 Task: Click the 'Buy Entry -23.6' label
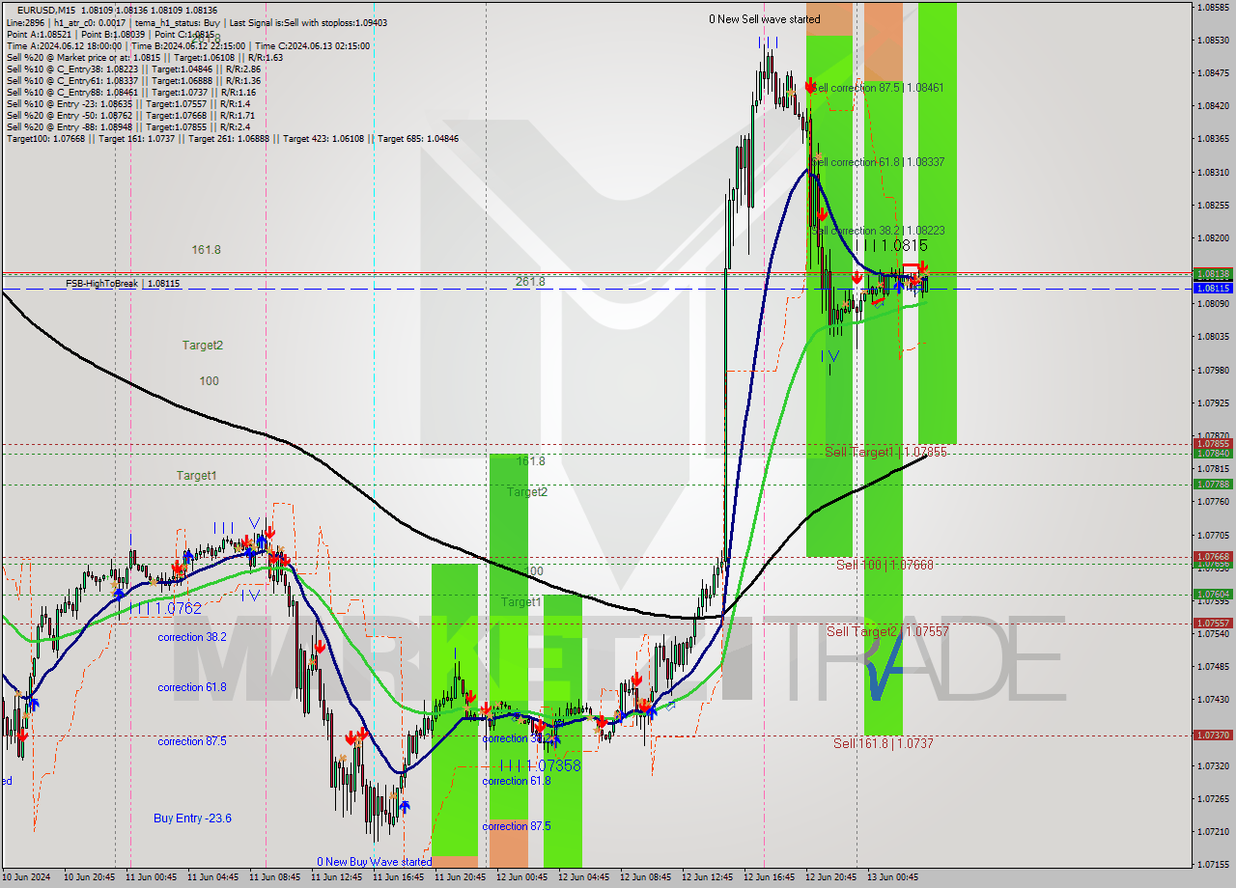click(x=192, y=819)
